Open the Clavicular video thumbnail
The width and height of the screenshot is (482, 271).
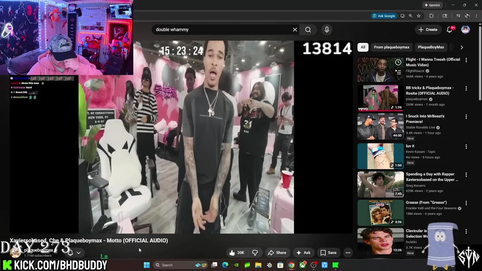click(x=380, y=241)
